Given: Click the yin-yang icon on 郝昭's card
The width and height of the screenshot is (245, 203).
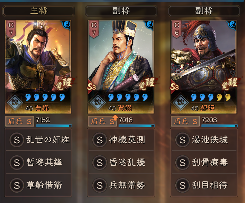Looking at the screenshot, I should [233, 24].
